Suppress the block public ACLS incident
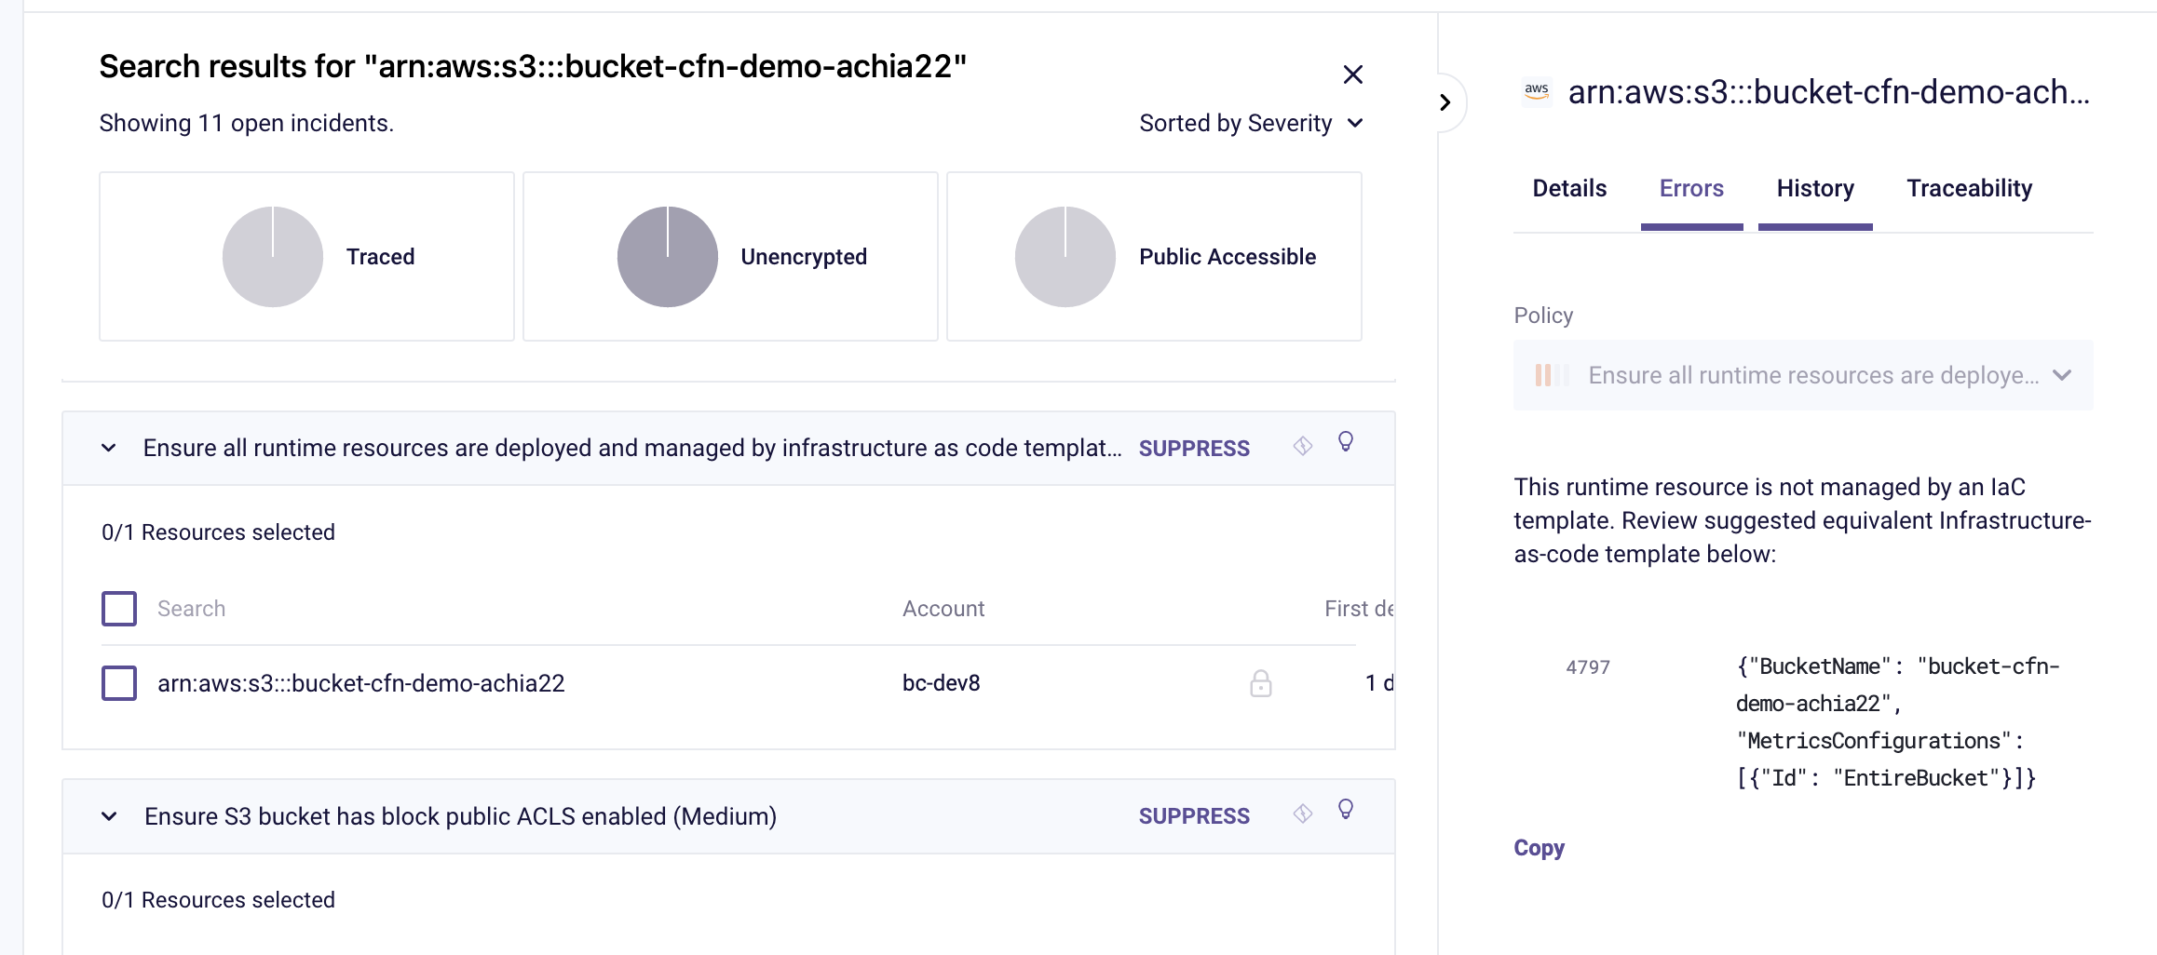The width and height of the screenshot is (2157, 955). point(1194,816)
